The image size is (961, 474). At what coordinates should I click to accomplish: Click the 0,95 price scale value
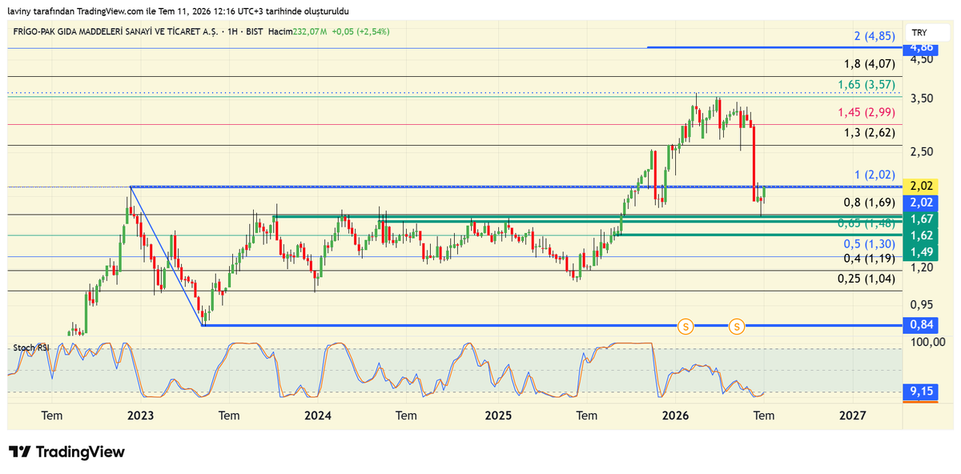(922, 304)
